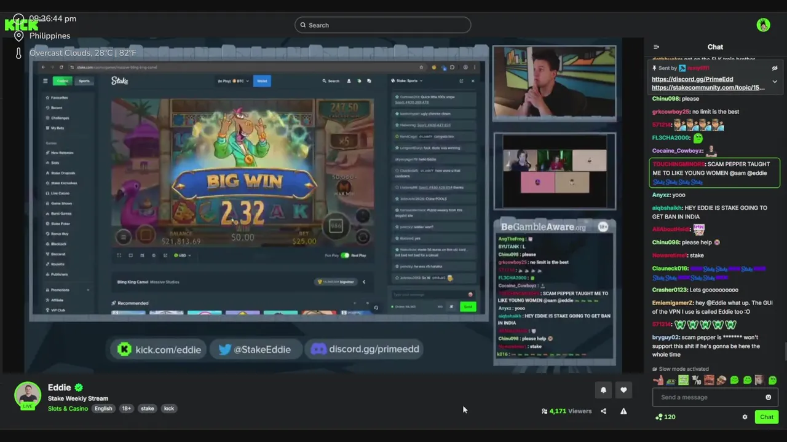Open the emoji picker in message box
Image resolution: width=787 pixels, height=442 pixels.
(x=768, y=397)
